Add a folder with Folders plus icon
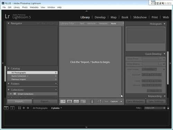 tap(56, 84)
